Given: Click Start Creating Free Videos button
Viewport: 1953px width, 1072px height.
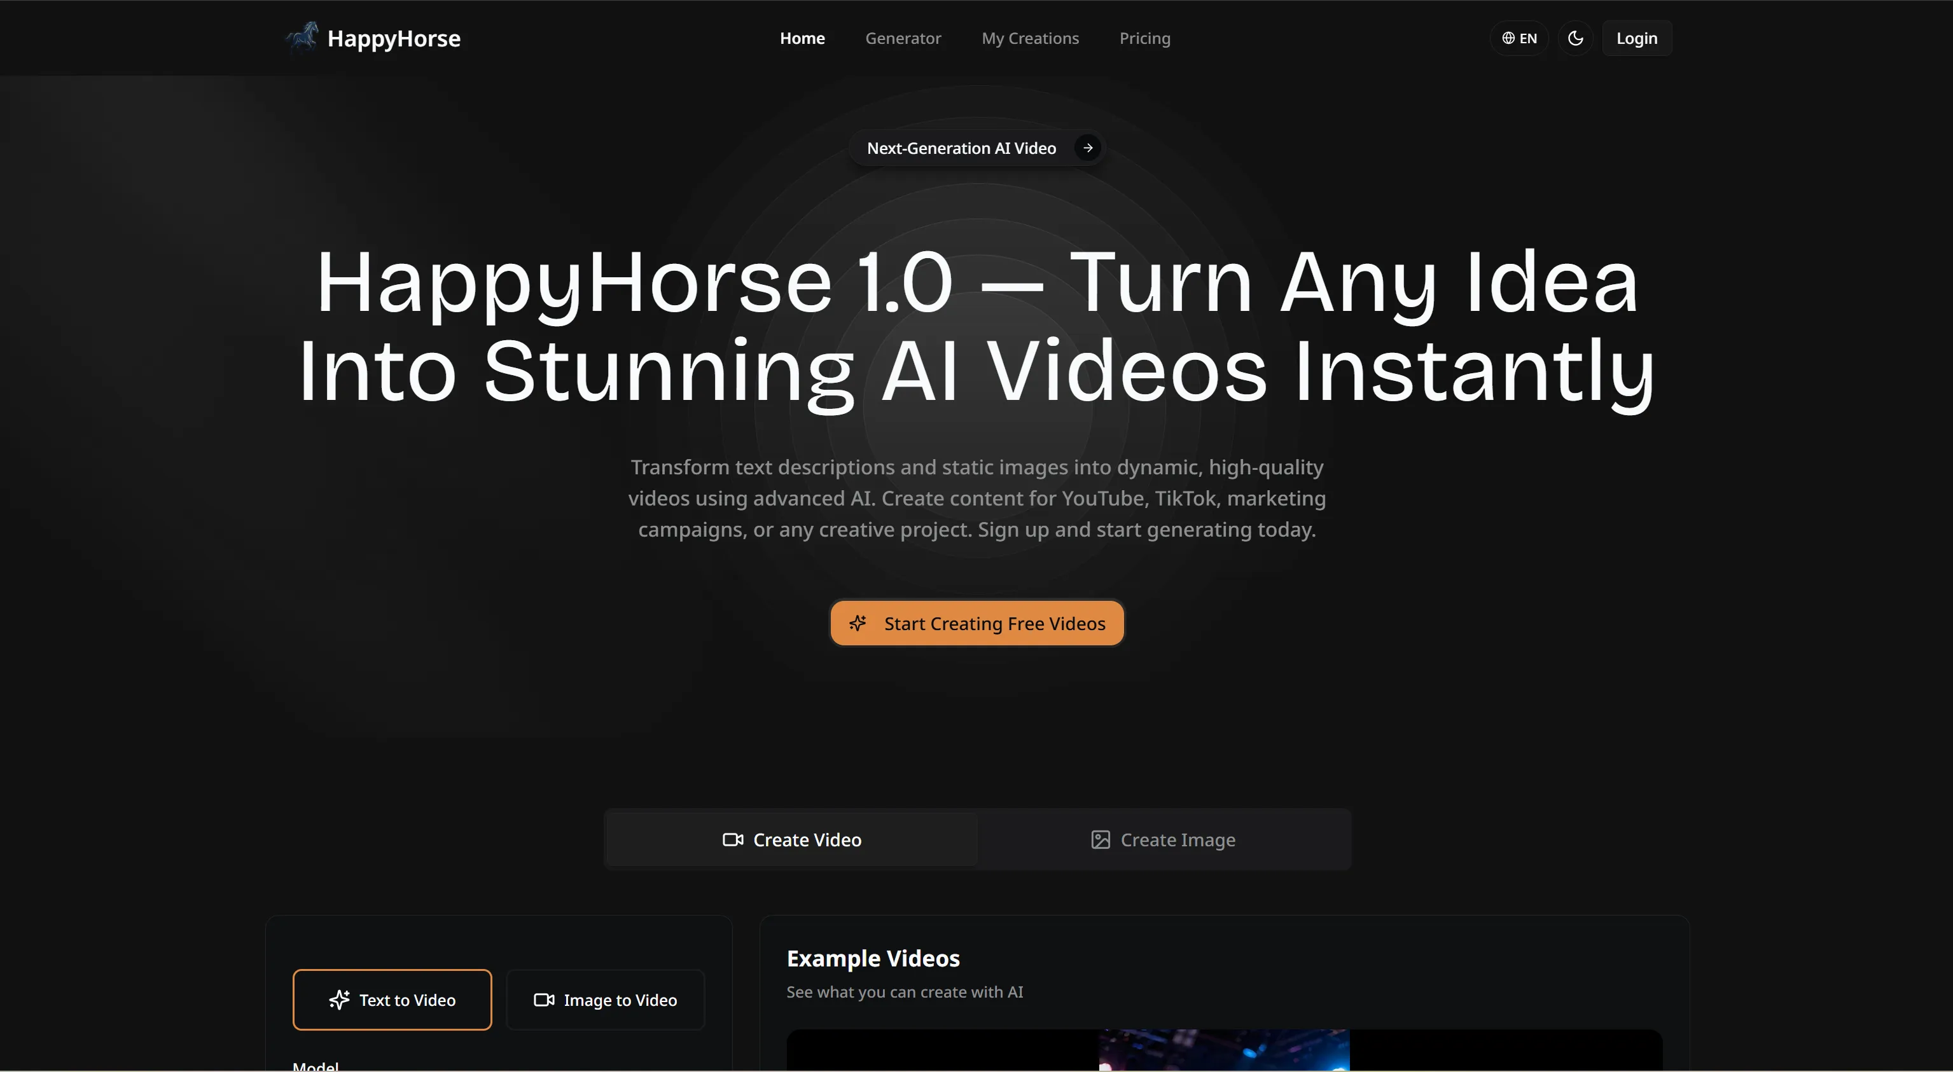Looking at the screenshot, I should click(977, 624).
